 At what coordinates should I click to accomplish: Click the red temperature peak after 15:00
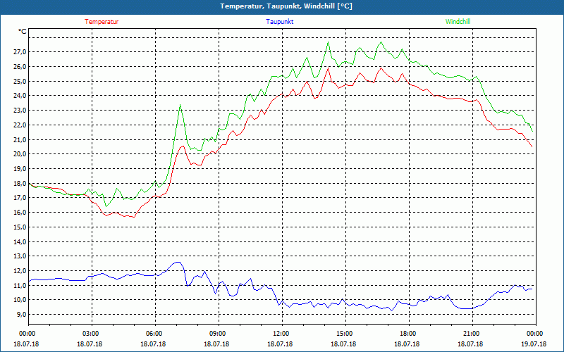tap(381, 68)
